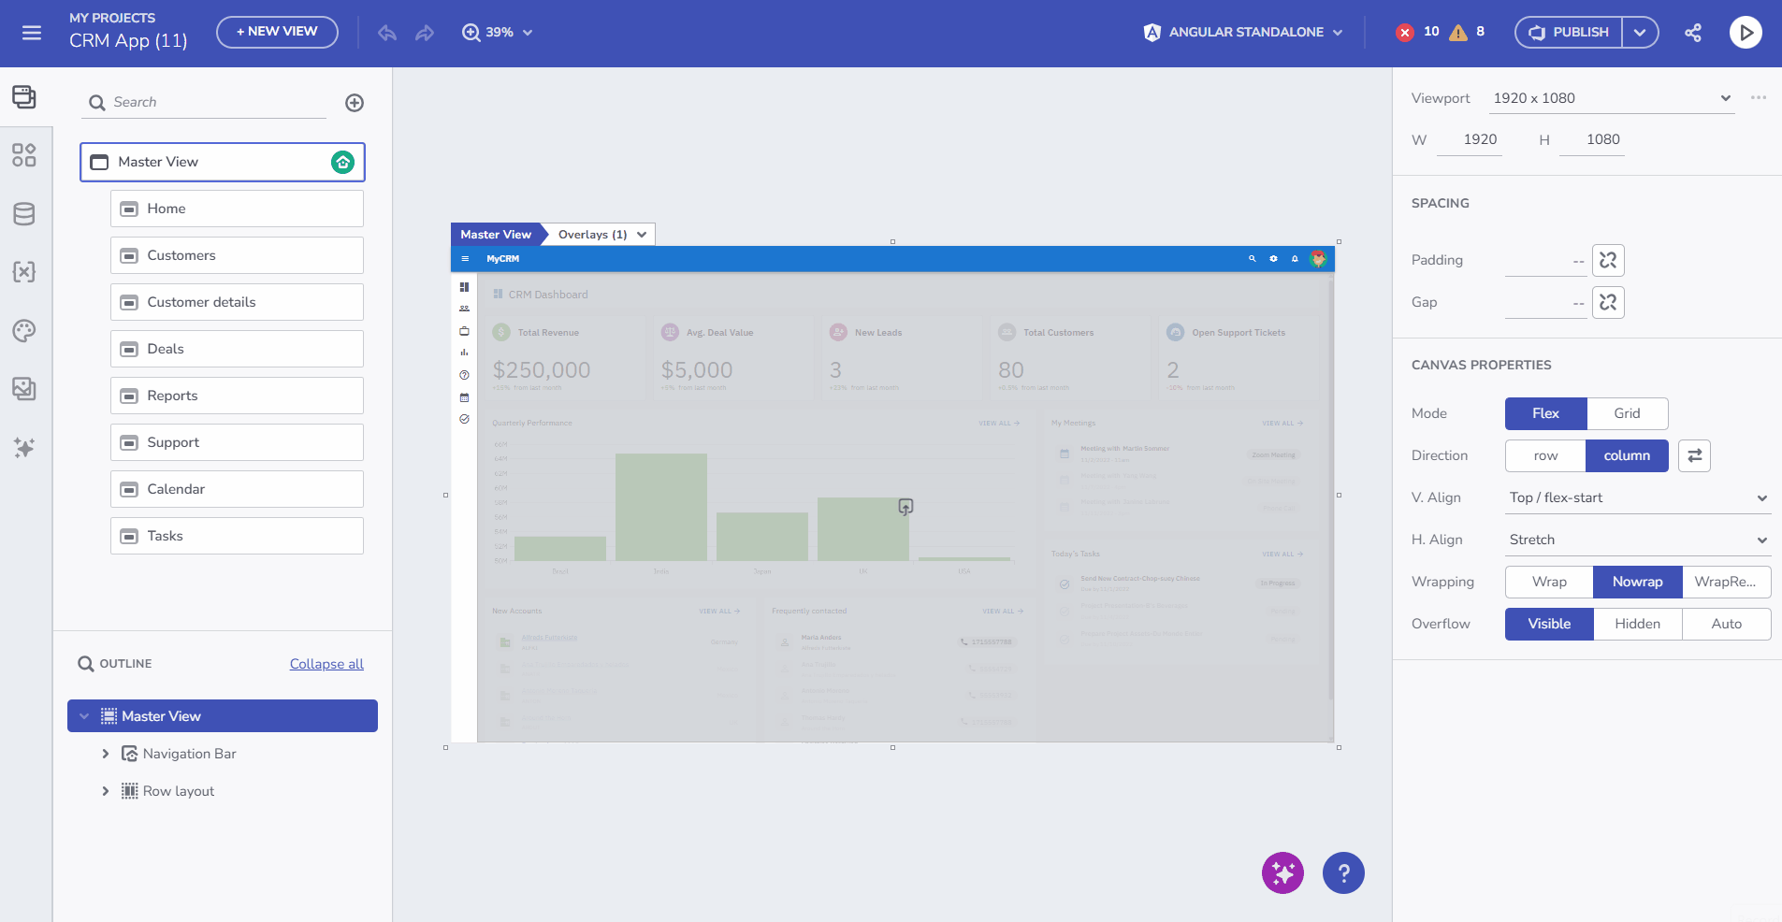This screenshot has width=1782, height=922.
Task: Open the Components panel (shapes icon)
Action: click(24, 155)
